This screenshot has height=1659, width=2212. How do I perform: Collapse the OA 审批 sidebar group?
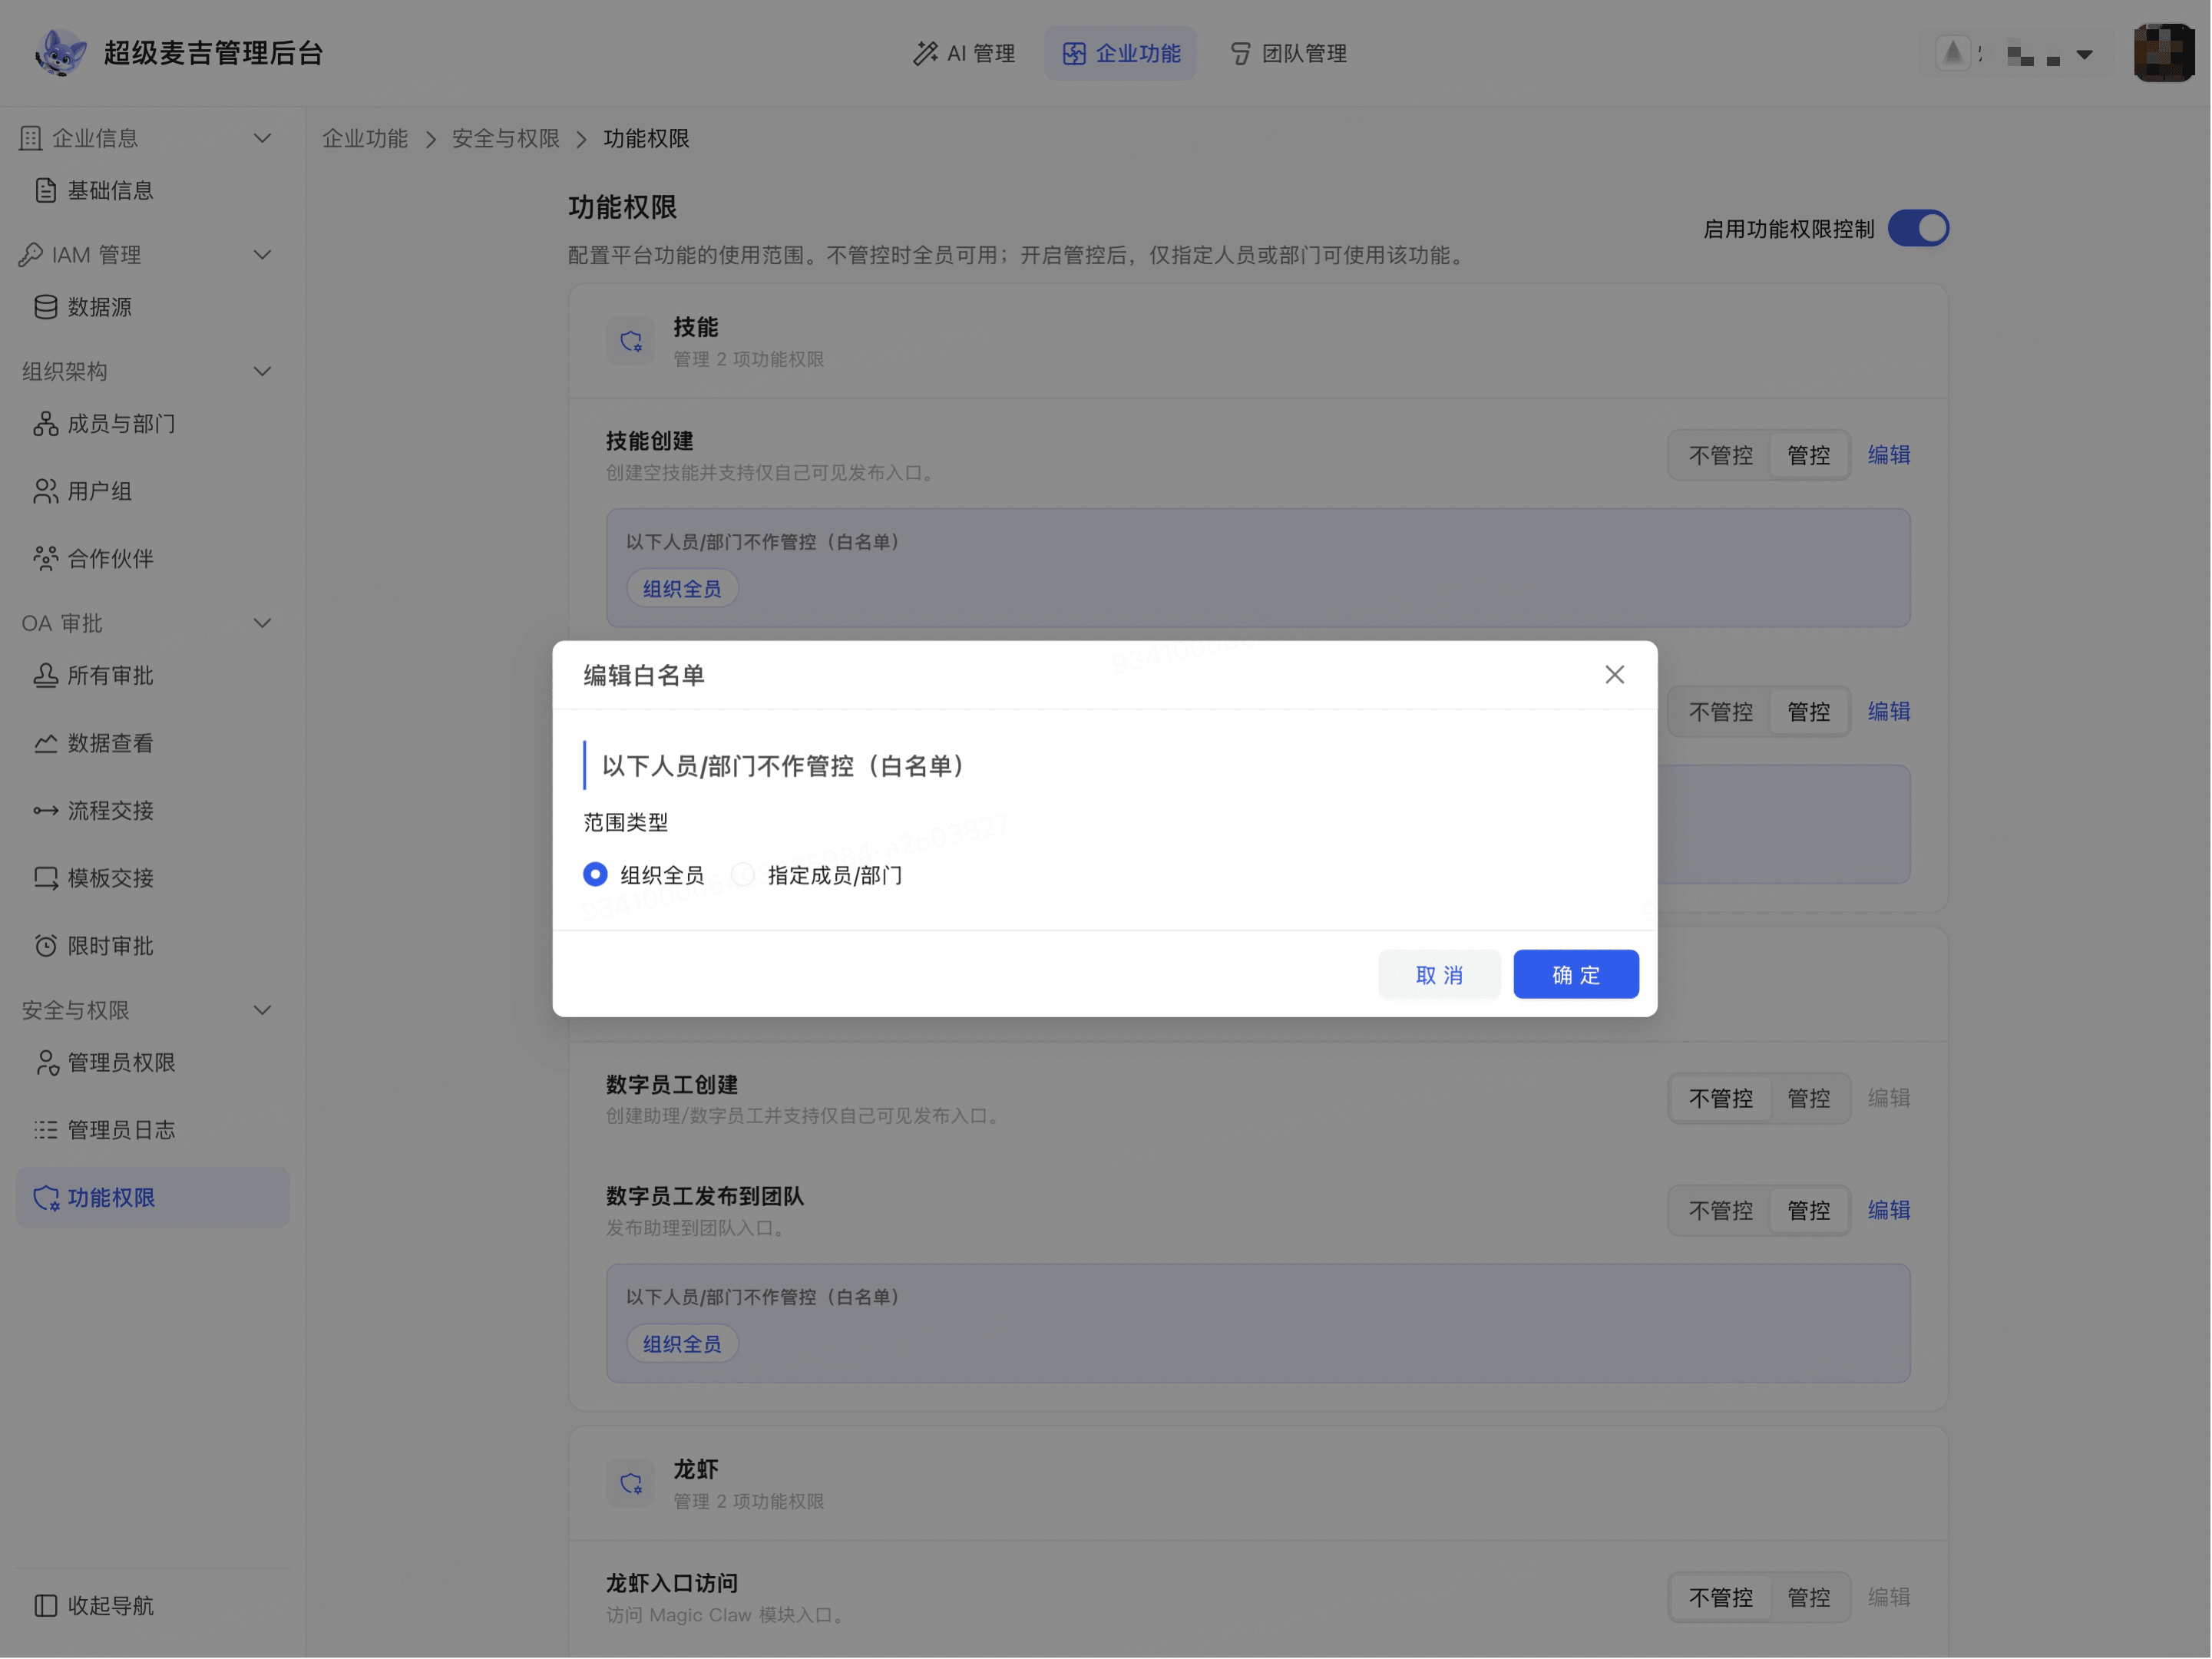click(x=263, y=624)
